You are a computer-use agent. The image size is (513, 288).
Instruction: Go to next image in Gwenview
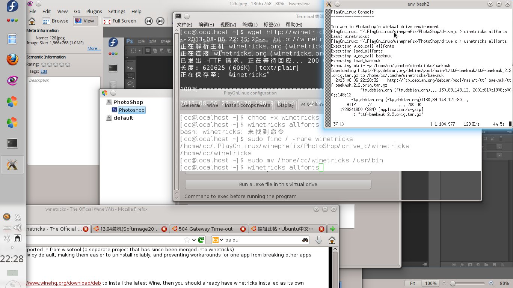[160, 21]
